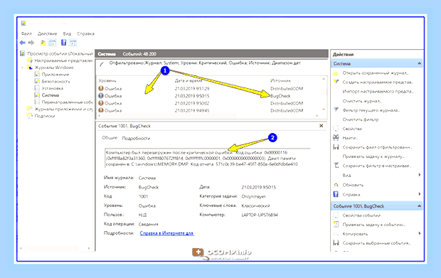This screenshot has height=278, width=441.
Task: Click funnel icon of Фильтр текущего журнала
Action: click(x=336, y=110)
